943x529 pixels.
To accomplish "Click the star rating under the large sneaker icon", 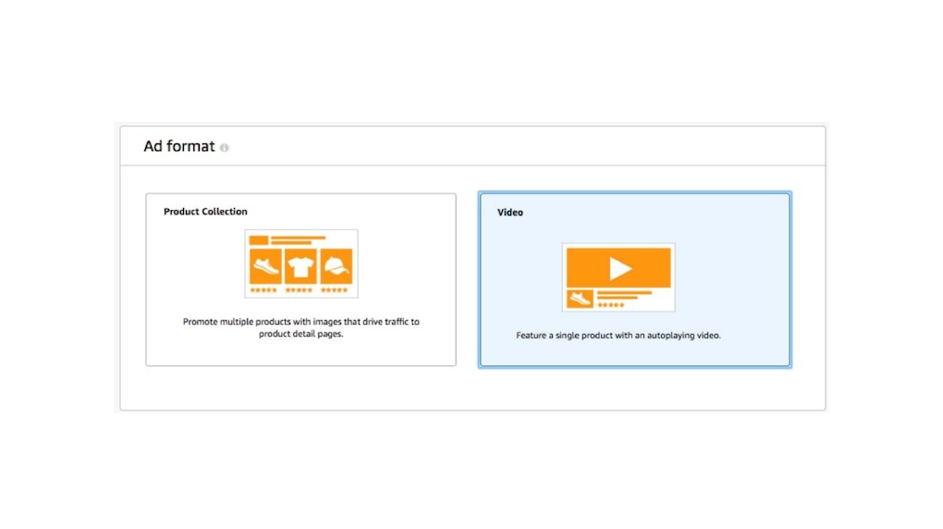I will click(x=265, y=290).
